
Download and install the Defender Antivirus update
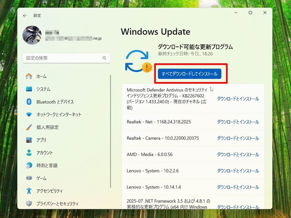pos(238,99)
